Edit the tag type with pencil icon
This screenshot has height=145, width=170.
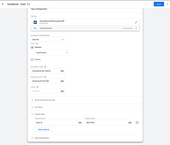click(136, 22)
